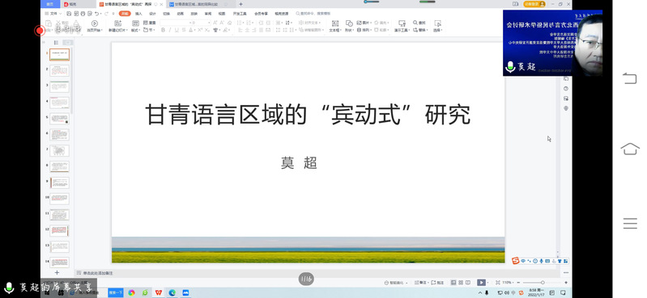Toggle the notes (备注) pane button

coord(421,283)
